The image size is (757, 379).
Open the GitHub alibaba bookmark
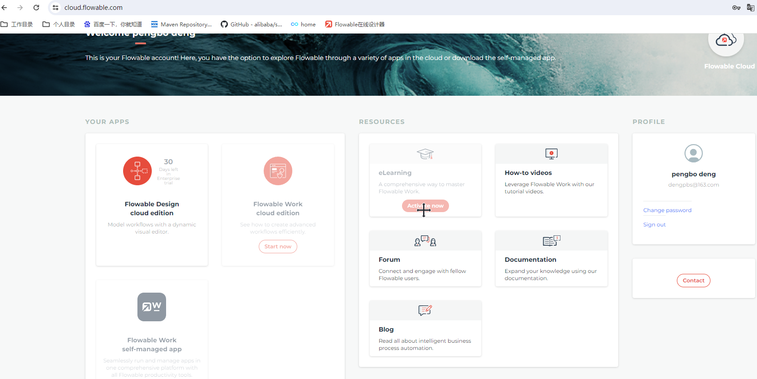252,24
